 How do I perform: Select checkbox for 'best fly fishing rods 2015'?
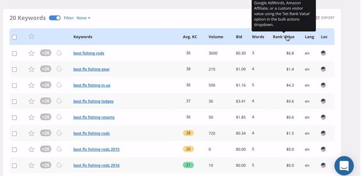14,150
